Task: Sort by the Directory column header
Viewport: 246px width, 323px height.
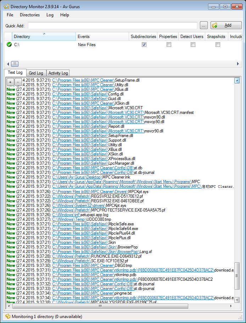Action: pos(44,37)
